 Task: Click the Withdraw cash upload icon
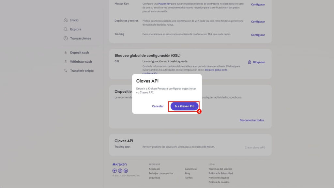(66, 62)
